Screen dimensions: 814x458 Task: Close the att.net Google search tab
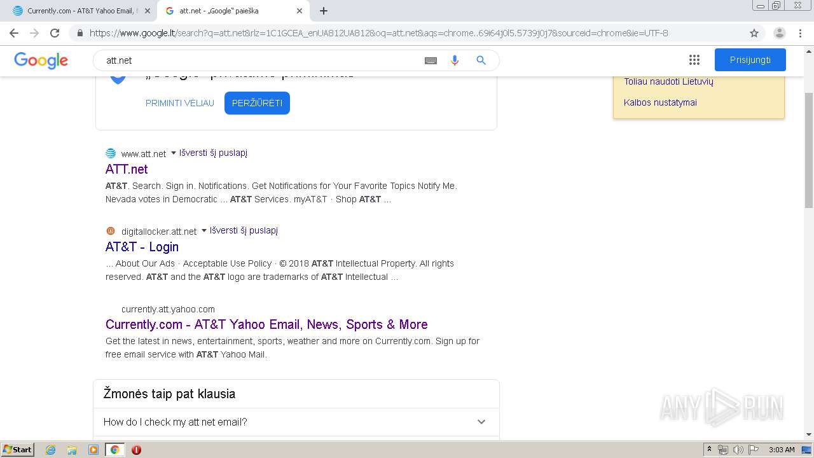point(299,11)
